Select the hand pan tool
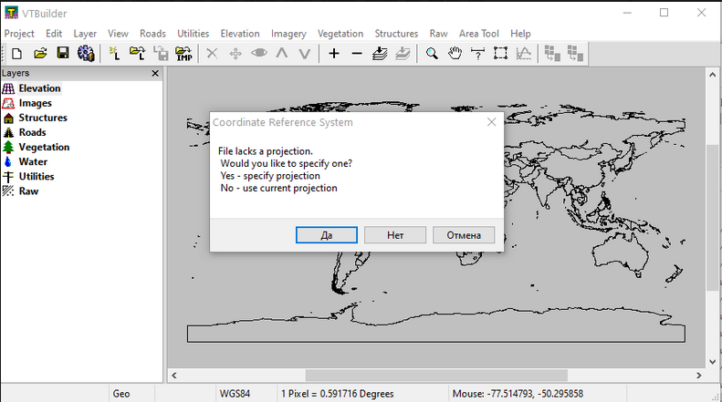The width and height of the screenshot is (722, 402). click(x=455, y=54)
